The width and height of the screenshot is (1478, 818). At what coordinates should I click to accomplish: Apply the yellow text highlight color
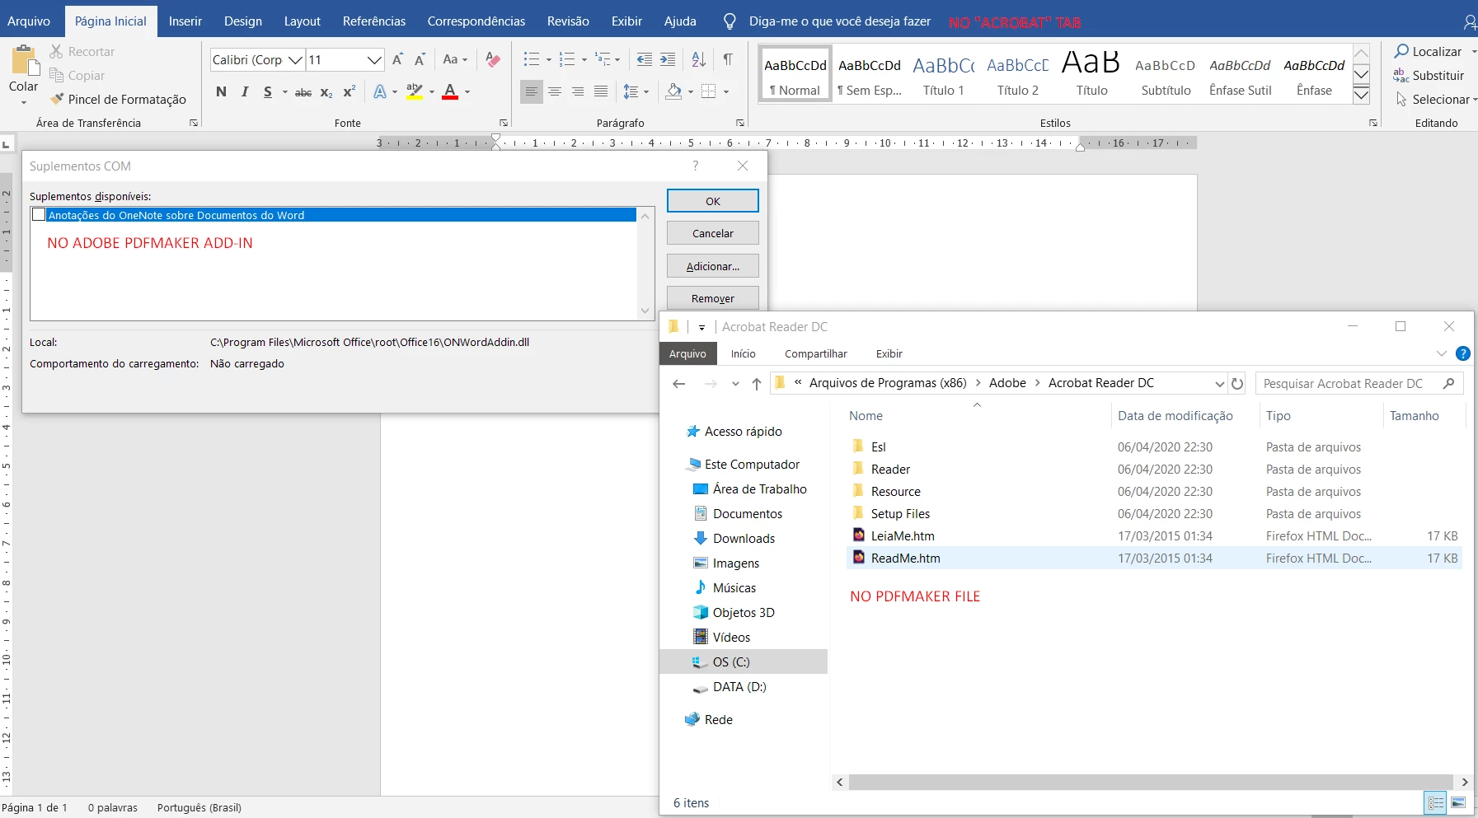[415, 91]
